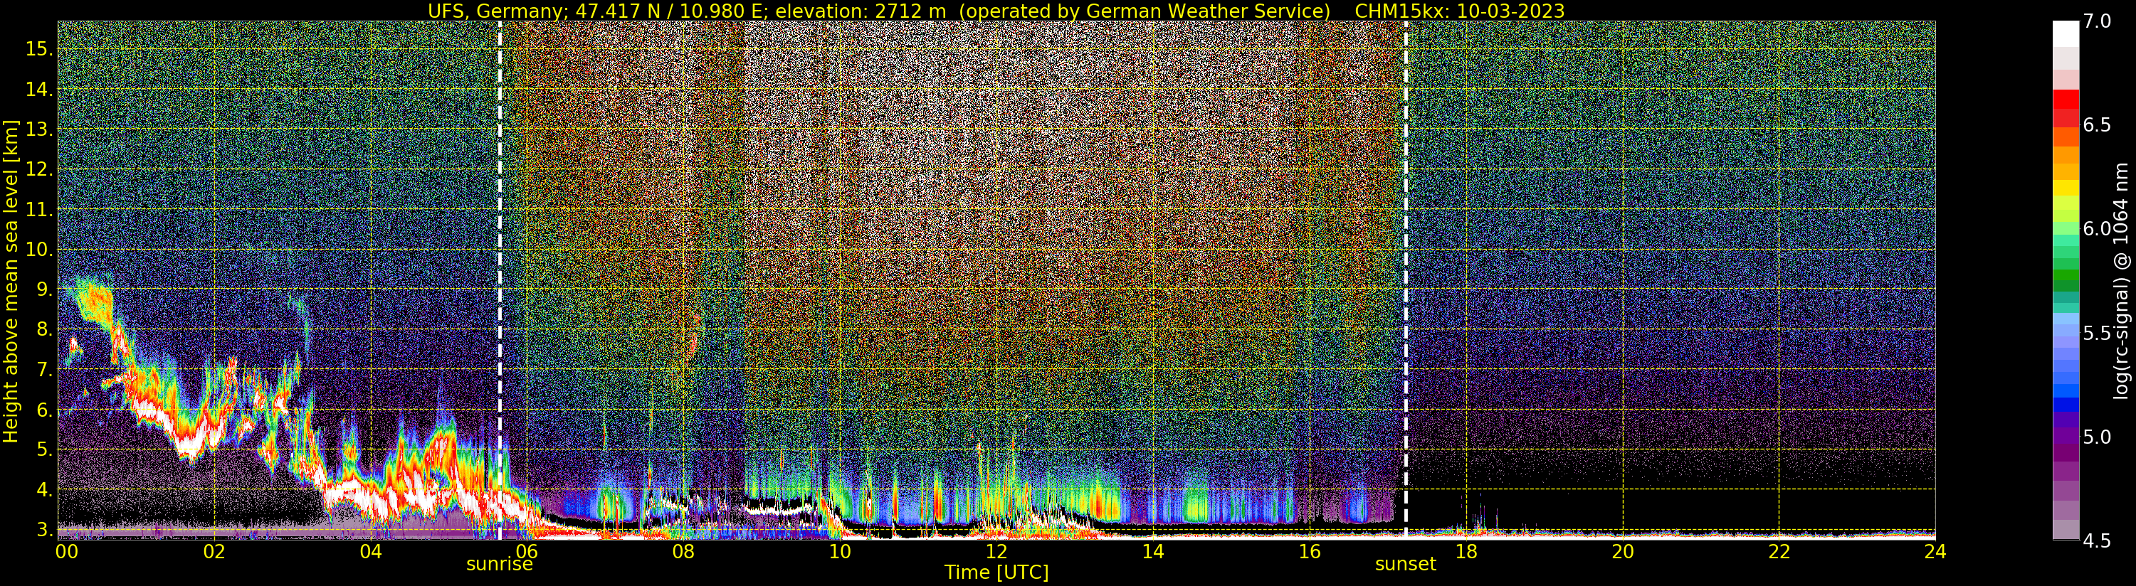Click time tick label '18'
The height and width of the screenshot is (586, 2136).
coord(1466,551)
